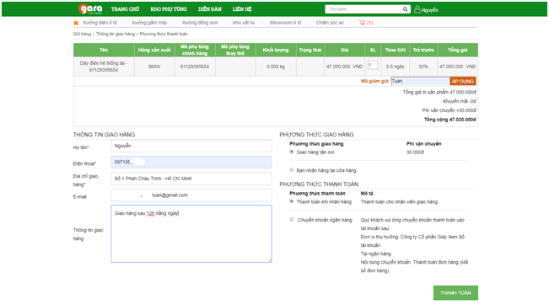Choose Chuyển khoản ngân hàng payment

point(292,220)
